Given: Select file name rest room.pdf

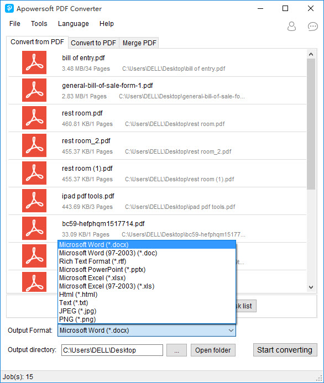Looking at the screenshot, I should point(82,113).
